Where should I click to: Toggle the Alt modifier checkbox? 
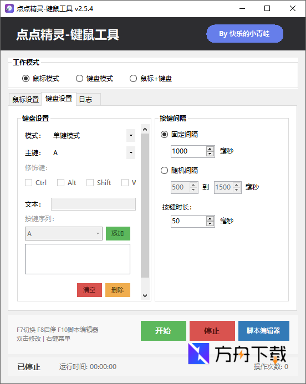67,183
